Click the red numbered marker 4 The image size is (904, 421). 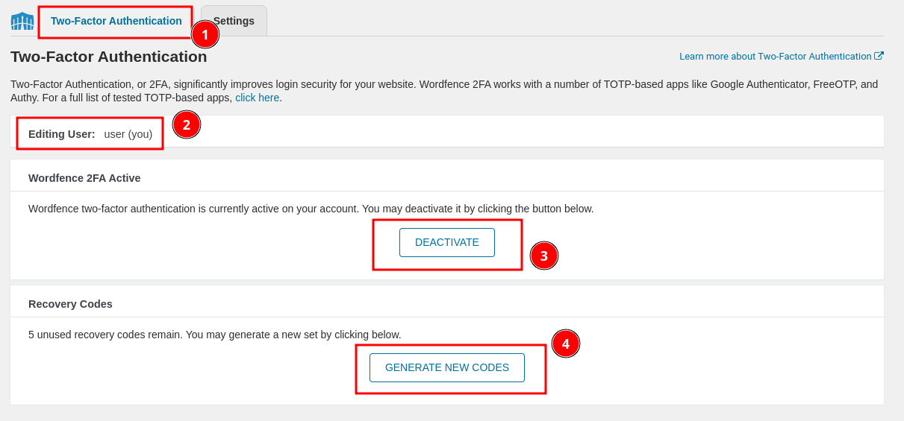tap(566, 344)
